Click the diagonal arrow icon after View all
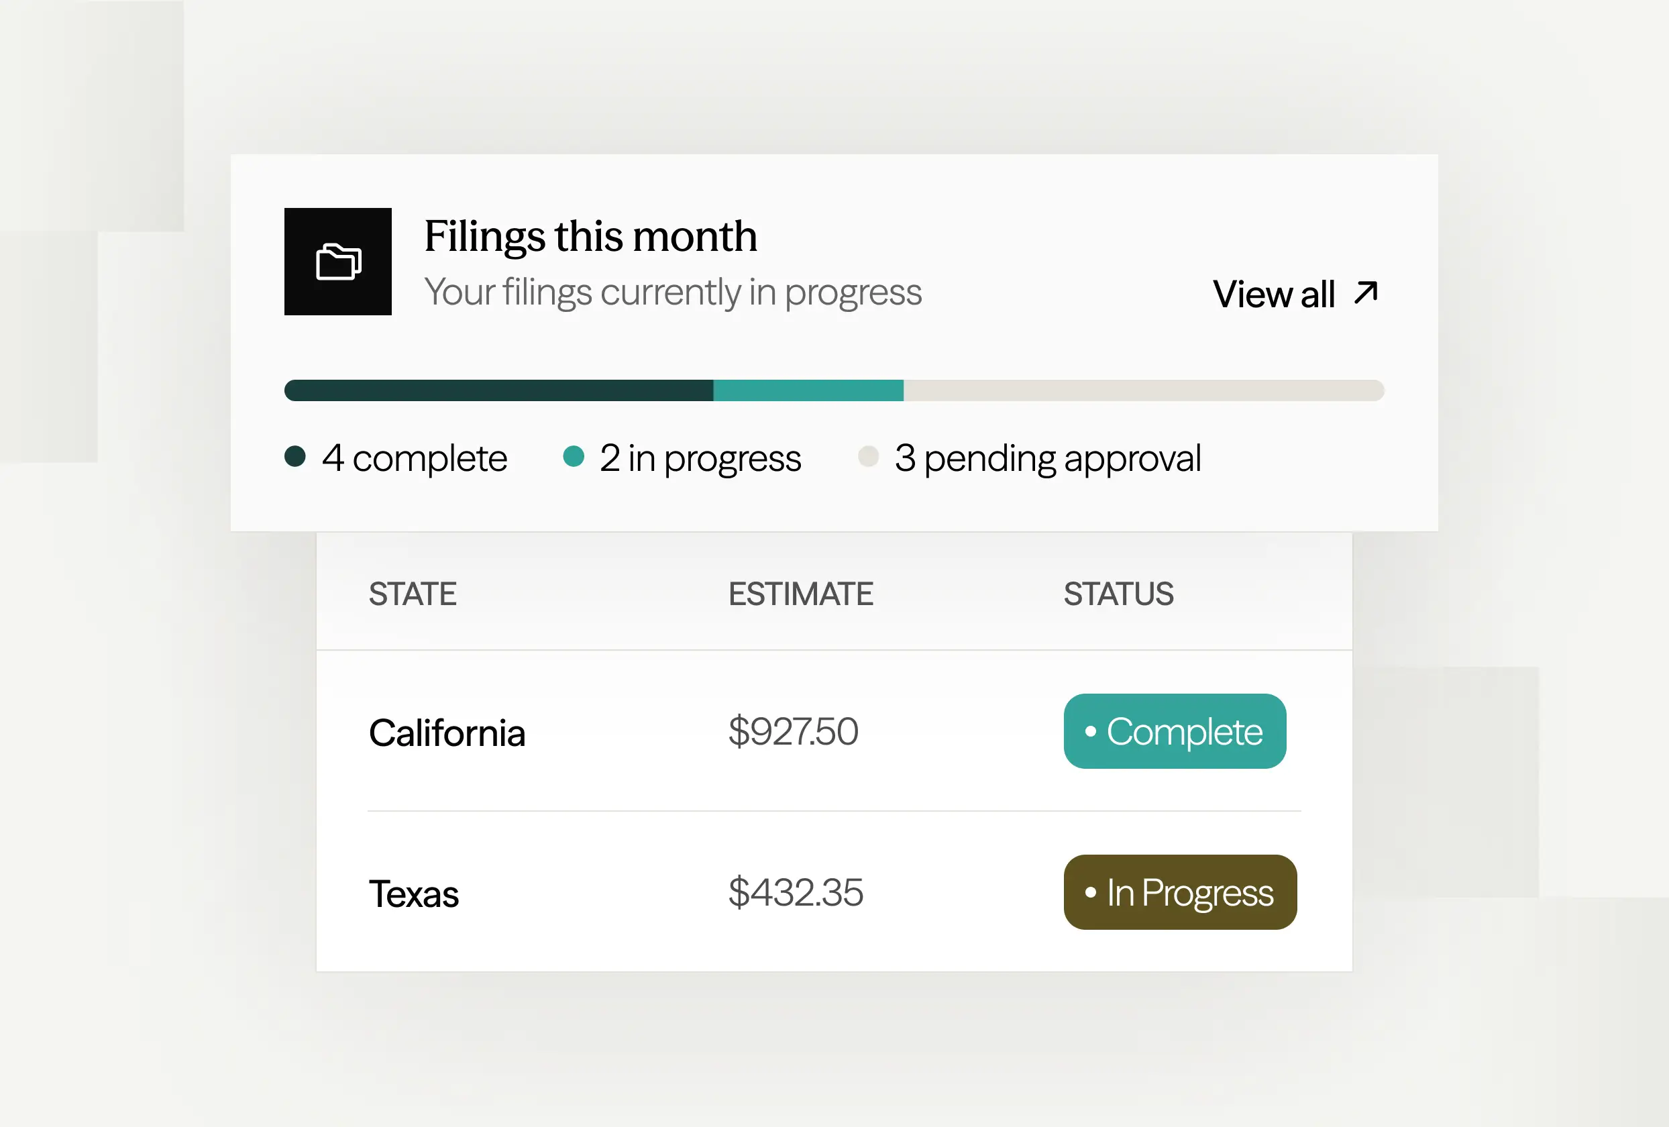1669x1127 pixels. point(1366,292)
